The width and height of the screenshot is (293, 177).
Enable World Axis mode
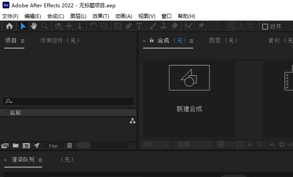click(240, 26)
